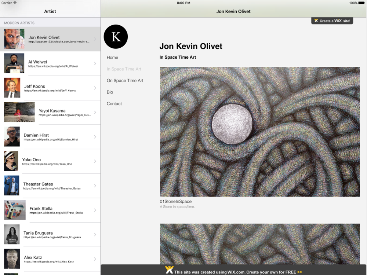Click the 'A Stone in space/time.' description
The height and width of the screenshot is (275, 367).
click(177, 207)
